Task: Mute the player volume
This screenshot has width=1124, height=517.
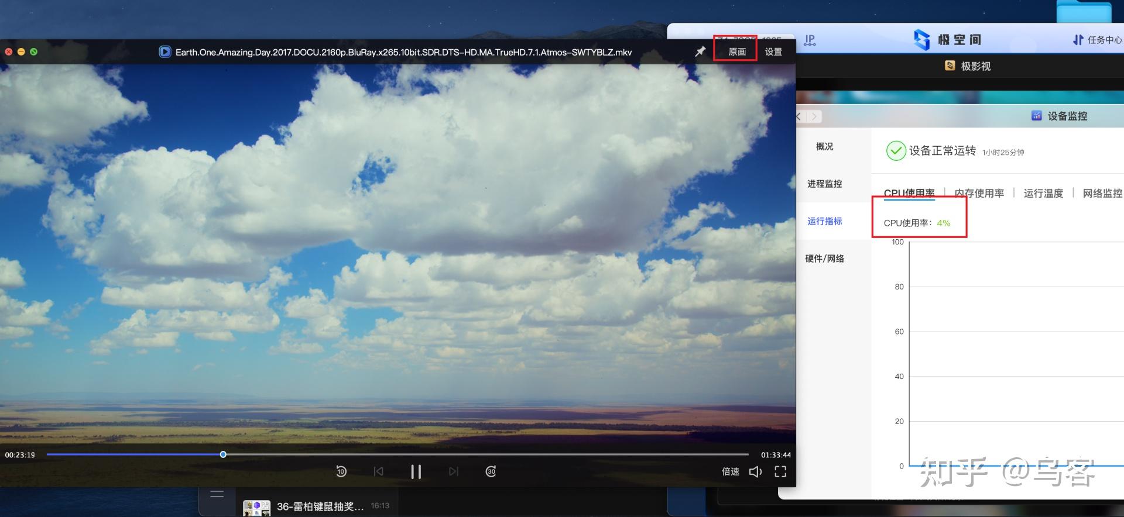Action: point(756,471)
